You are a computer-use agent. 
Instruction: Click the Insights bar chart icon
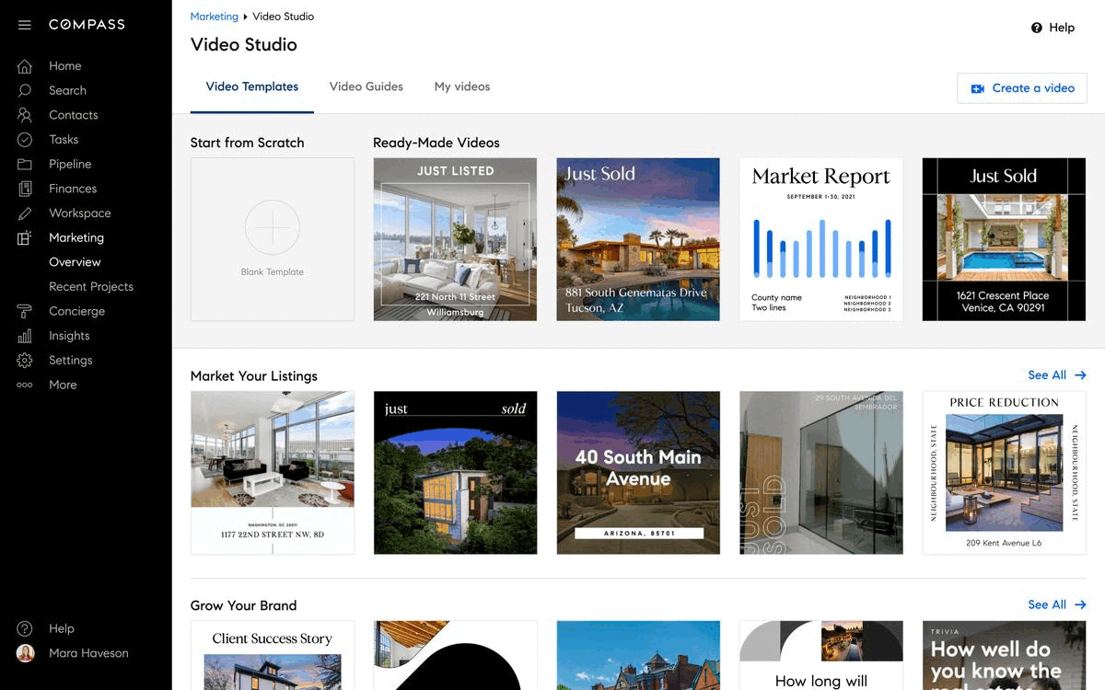(x=25, y=336)
